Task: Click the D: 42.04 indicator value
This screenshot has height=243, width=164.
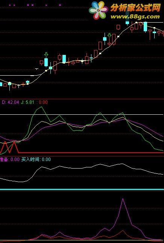Action: tap(11, 102)
